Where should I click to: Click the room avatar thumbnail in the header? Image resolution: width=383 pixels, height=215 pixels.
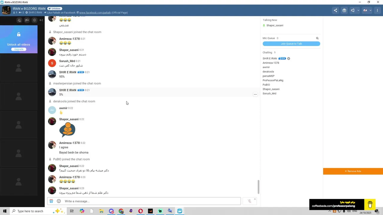(6, 10)
